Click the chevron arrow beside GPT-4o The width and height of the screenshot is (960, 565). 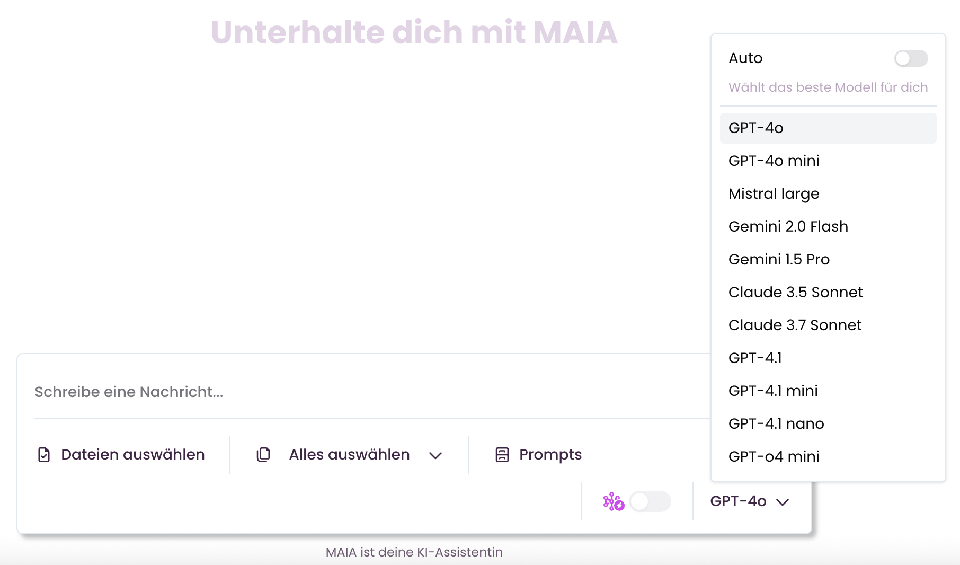(783, 502)
